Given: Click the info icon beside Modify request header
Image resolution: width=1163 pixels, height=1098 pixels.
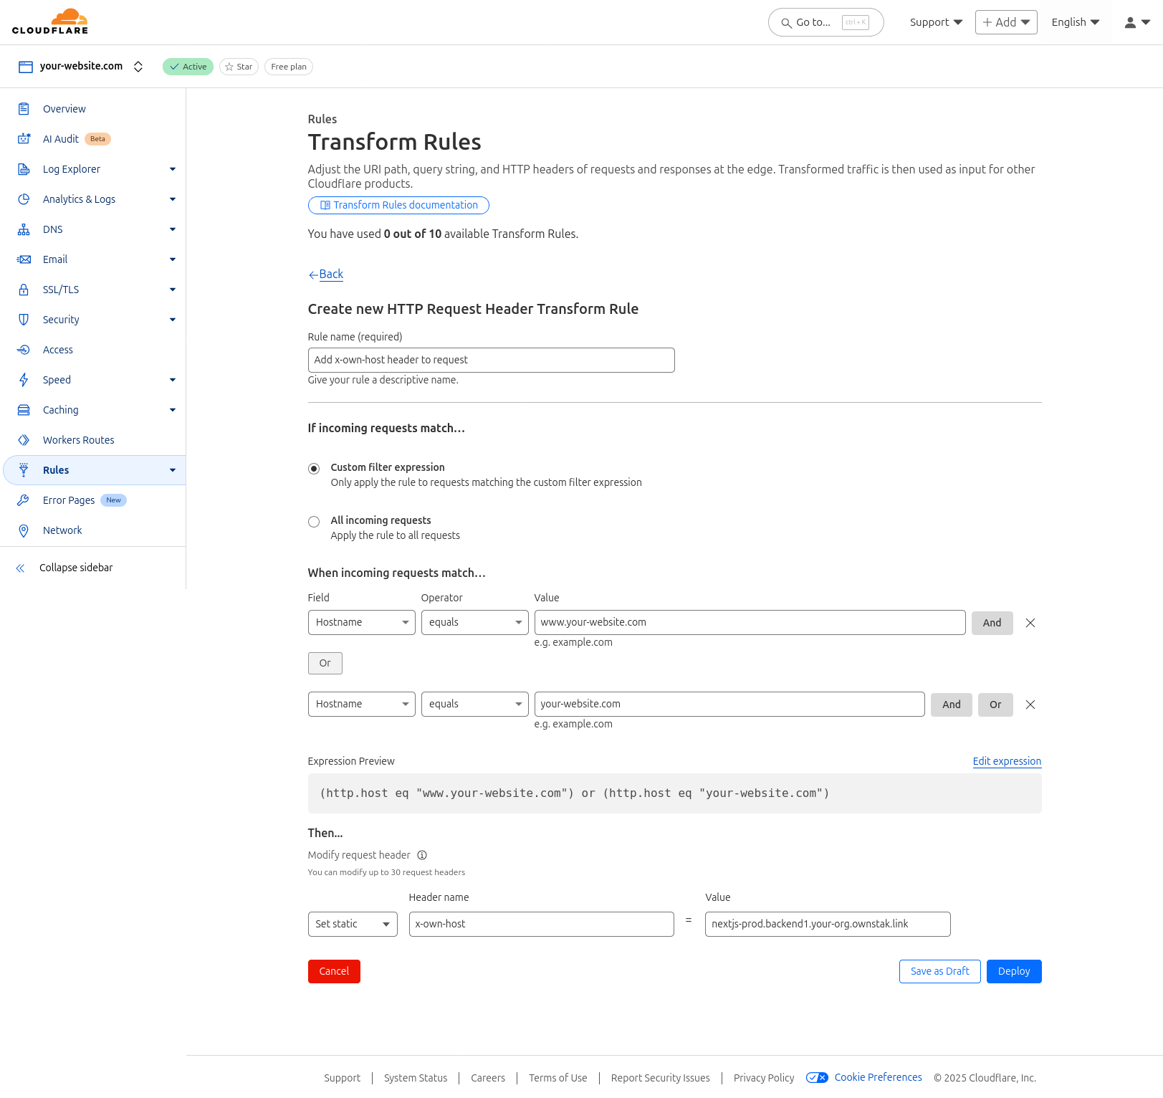Looking at the screenshot, I should pyautogui.click(x=422, y=855).
